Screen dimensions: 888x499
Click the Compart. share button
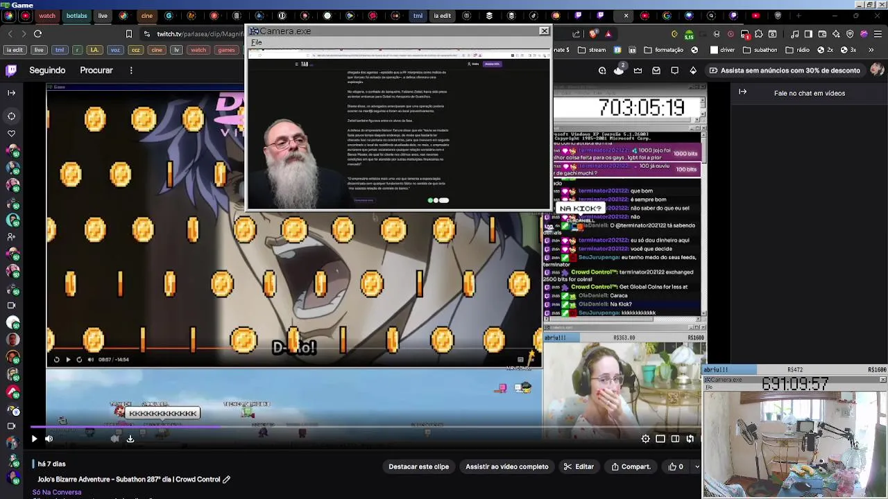(630, 466)
